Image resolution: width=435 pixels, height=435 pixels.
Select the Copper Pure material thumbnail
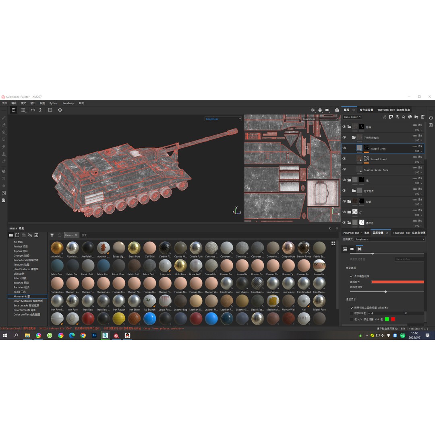click(288, 248)
